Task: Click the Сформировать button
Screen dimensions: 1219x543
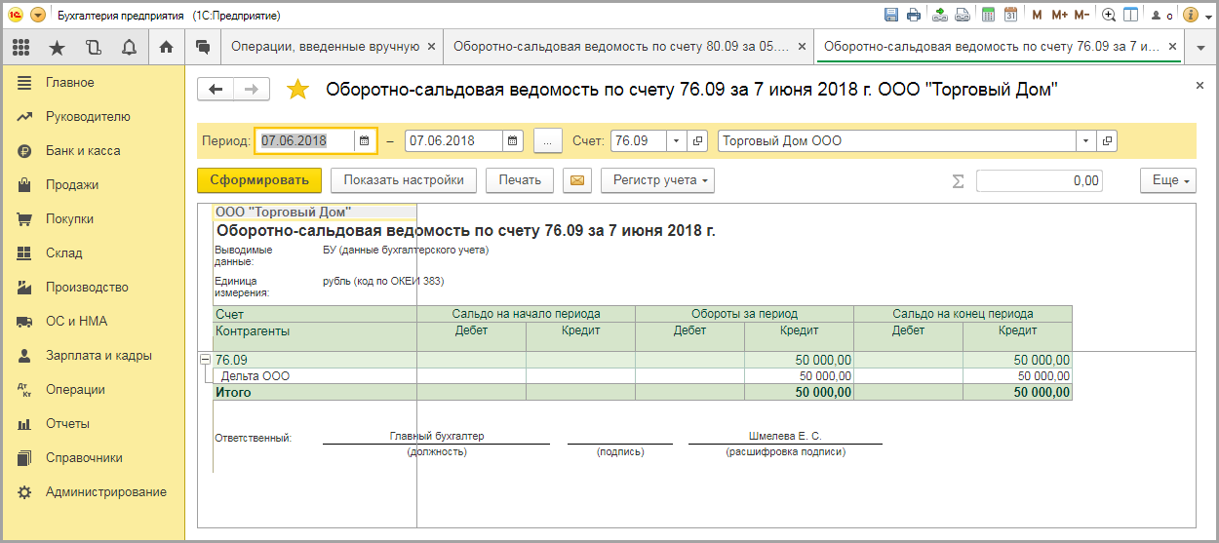Action: tap(259, 180)
